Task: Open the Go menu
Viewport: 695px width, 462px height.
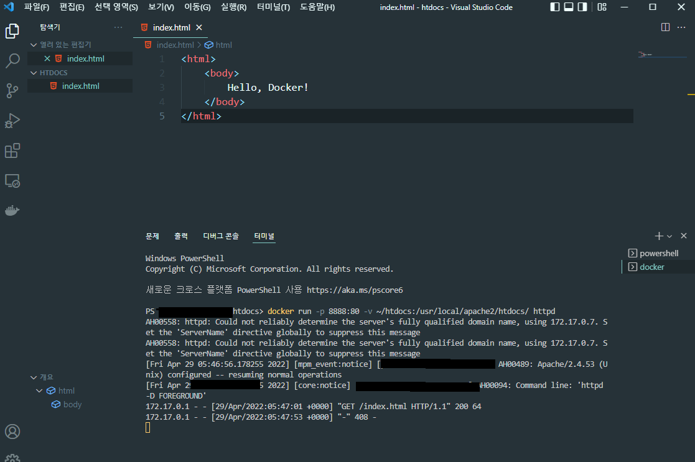Action: coord(197,7)
